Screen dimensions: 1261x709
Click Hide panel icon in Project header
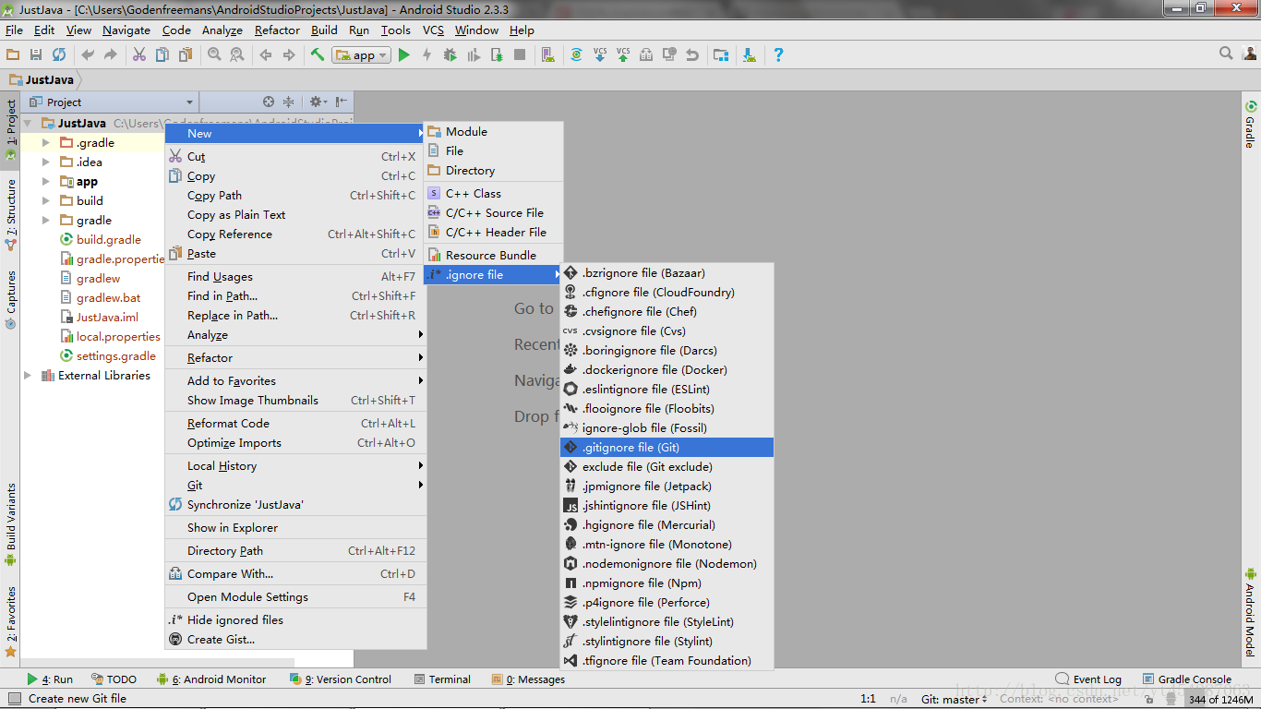tap(342, 102)
